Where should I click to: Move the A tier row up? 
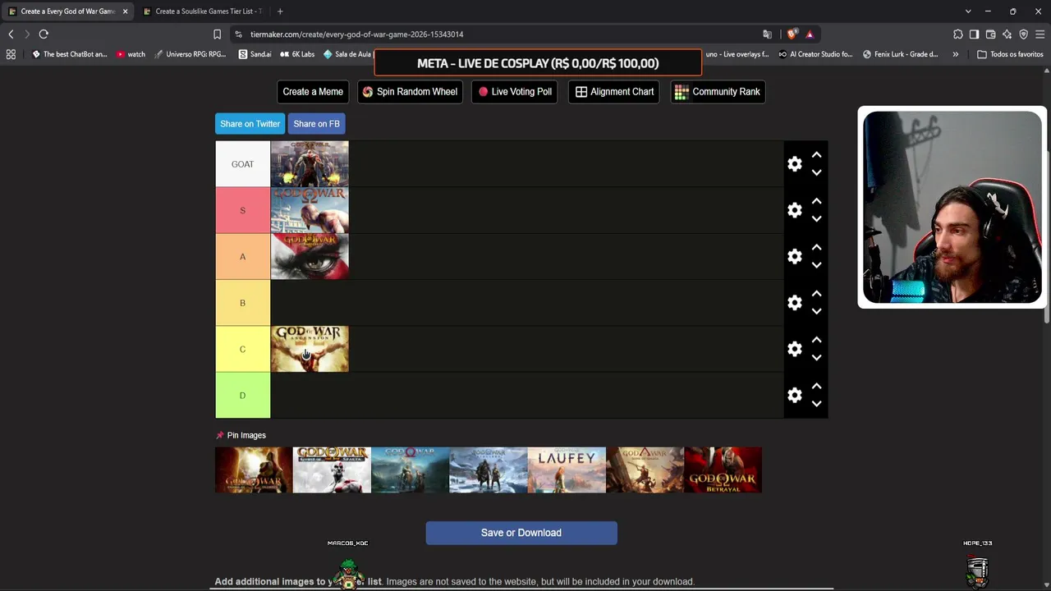click(x=816, y=247)
